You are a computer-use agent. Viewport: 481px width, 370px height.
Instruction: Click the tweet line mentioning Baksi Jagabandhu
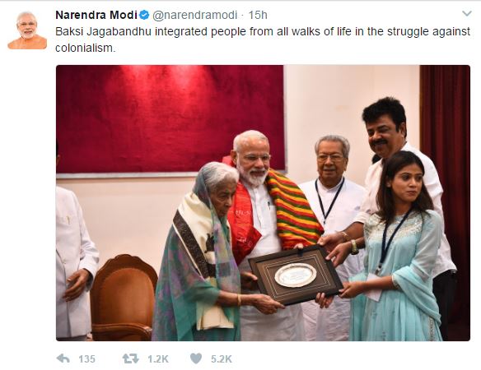tap(263, 31)
